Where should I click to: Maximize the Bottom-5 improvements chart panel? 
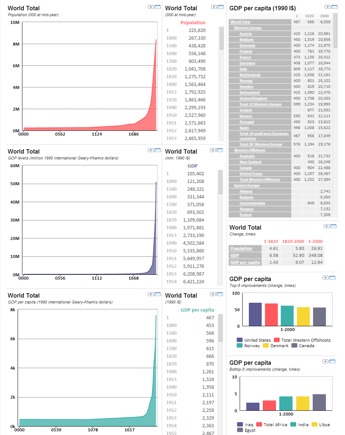(x=332, y=362)
